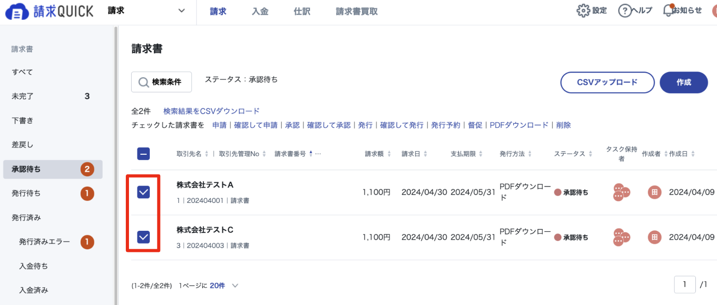Click the 削除 bulk action link
Image resolution: width=717 pixels, height=305 pixels.
[563, 125]
